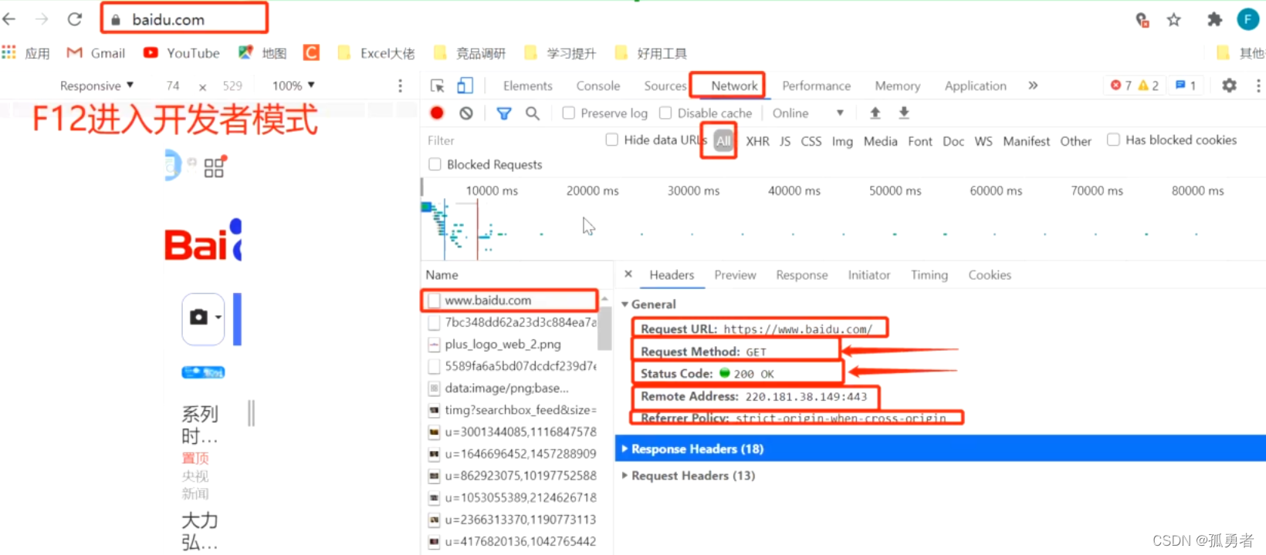Viewport: 1266px width, 555px height.
Task: Switch to the Memory tab
Action: point(897,86)
